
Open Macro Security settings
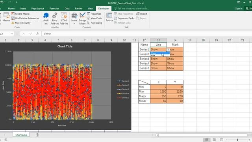[x=21, y=23]
